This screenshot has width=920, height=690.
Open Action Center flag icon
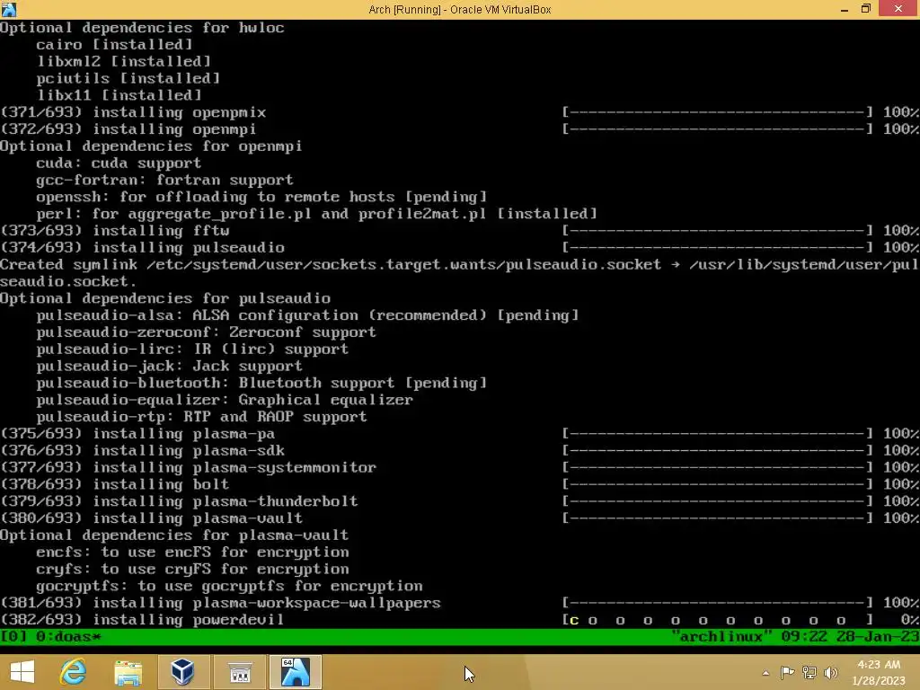(787, 673)
